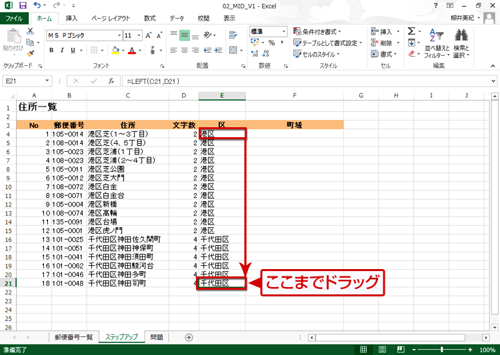Click the Save icon in quick access toolbar
The width and height of the screenshot is (500, 355).
point(23,5)
